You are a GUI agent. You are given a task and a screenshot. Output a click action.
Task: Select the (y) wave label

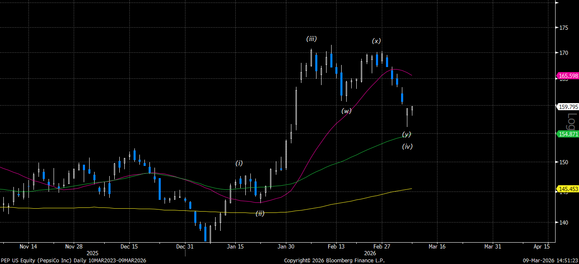[407, 134]
